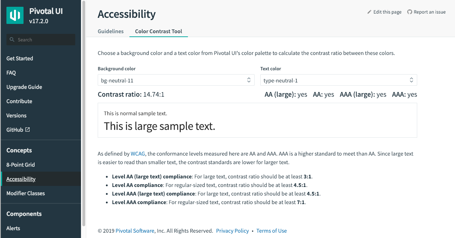Image resolution: width=455 pixels, height=238 pixels.
Task: Click the sidebar vertical scrollbar
Action: click(84, 113)
